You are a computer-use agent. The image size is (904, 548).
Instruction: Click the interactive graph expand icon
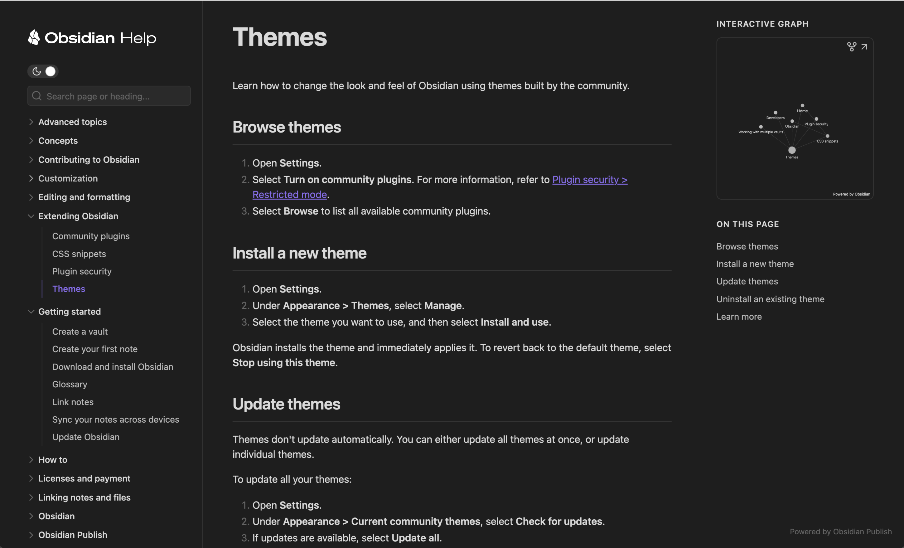click(x=865, y=46)
